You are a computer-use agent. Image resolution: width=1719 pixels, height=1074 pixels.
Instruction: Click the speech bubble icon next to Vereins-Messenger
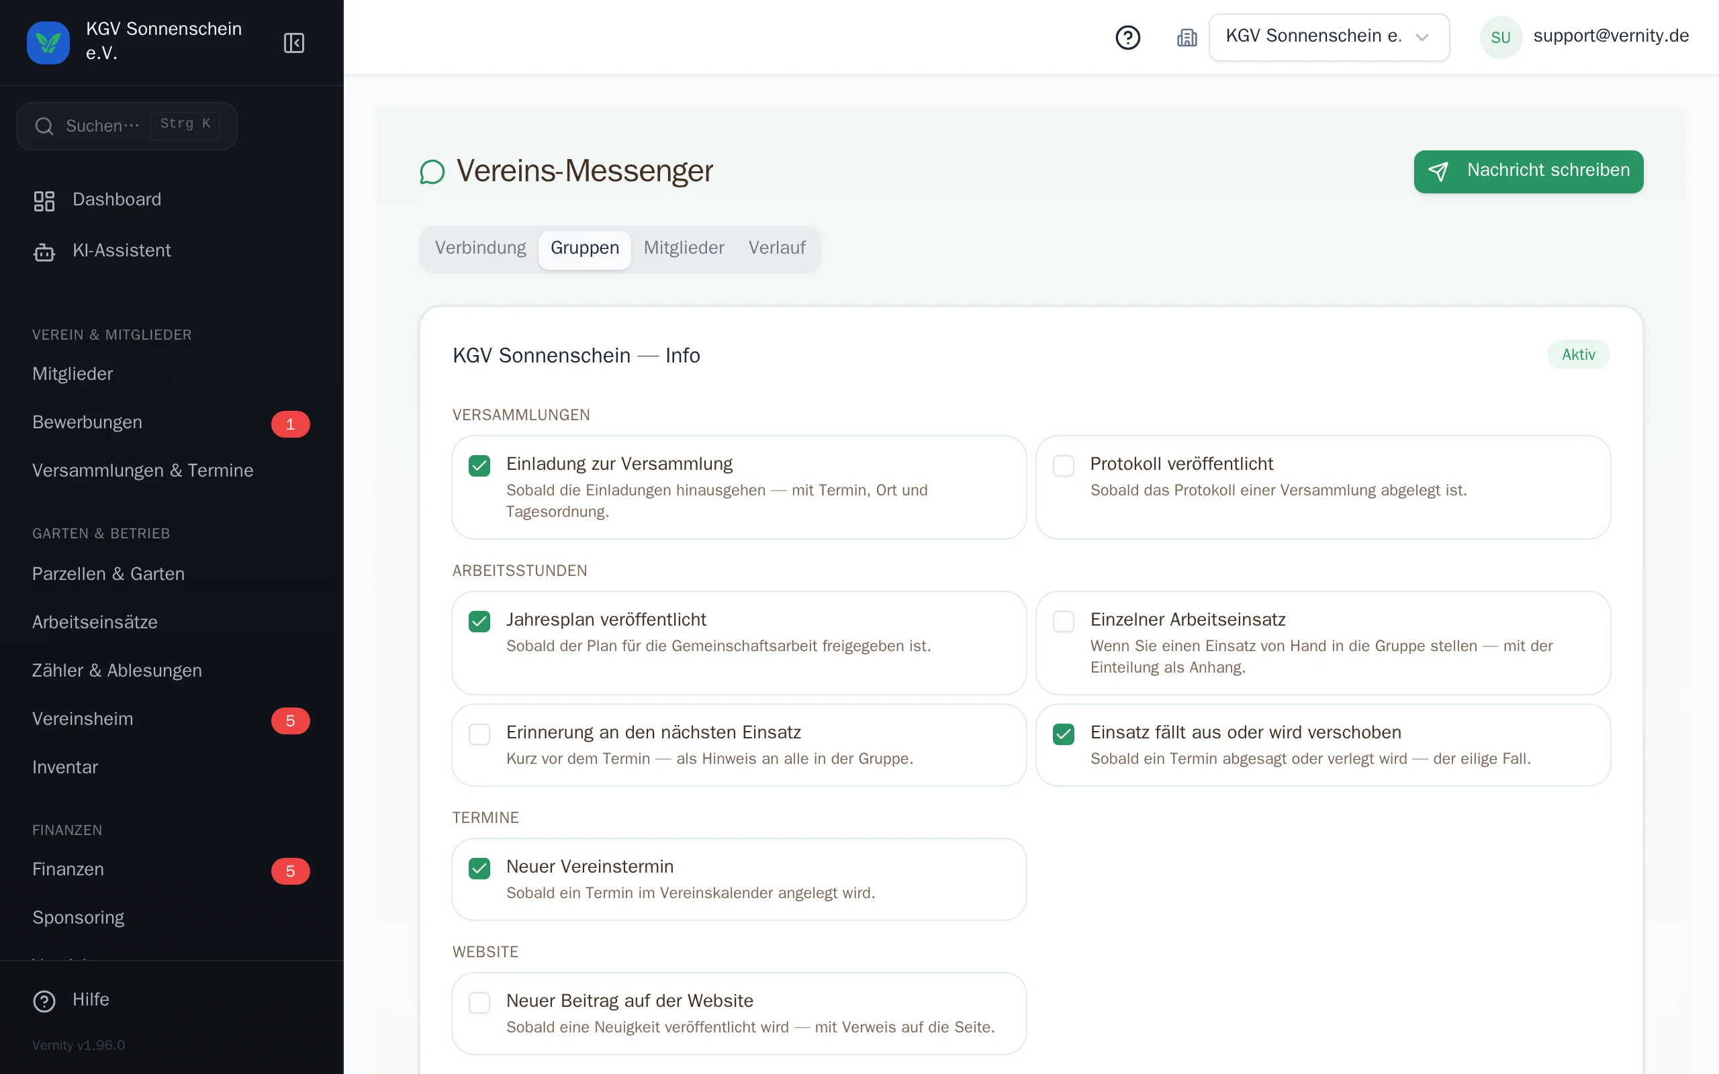[432, 172]
